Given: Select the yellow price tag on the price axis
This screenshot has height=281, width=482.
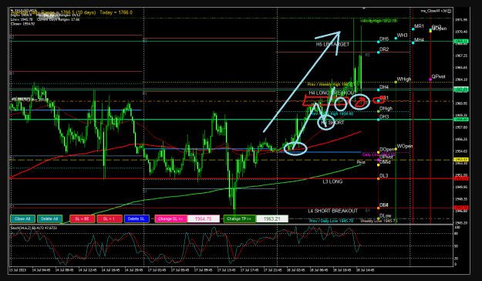Looking at the screenshot, I should click(x=461, y=160).
